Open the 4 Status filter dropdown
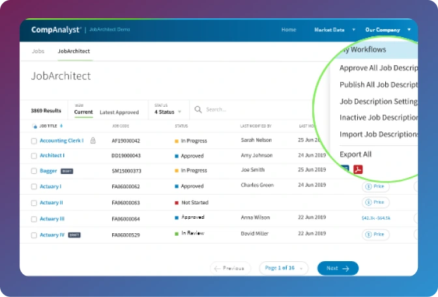The width and height of the screenshot is (438, 297). [168, 112]
